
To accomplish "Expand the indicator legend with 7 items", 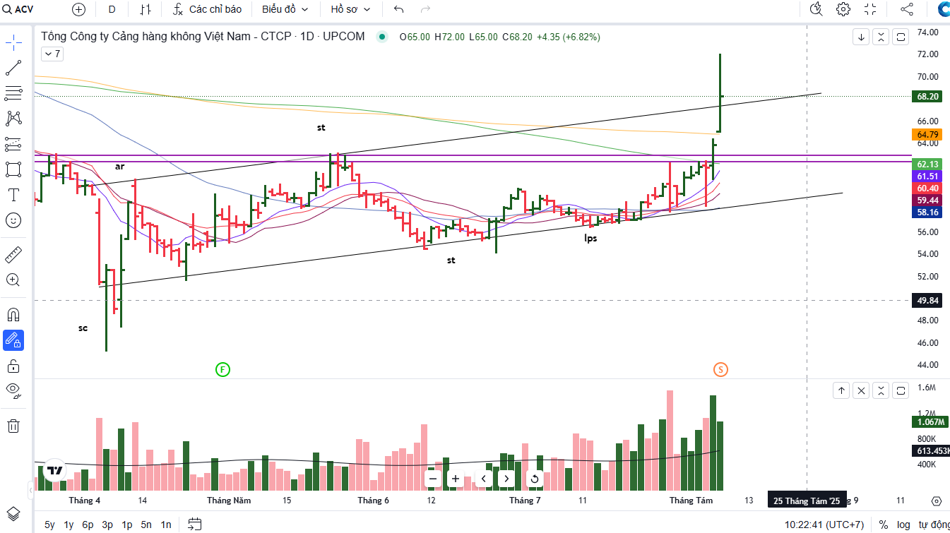I will (x=52, y=54).
